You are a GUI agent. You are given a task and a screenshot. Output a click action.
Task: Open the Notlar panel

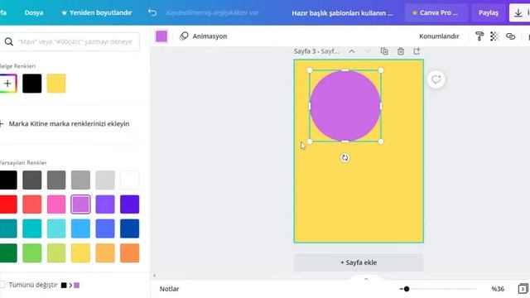169,289
